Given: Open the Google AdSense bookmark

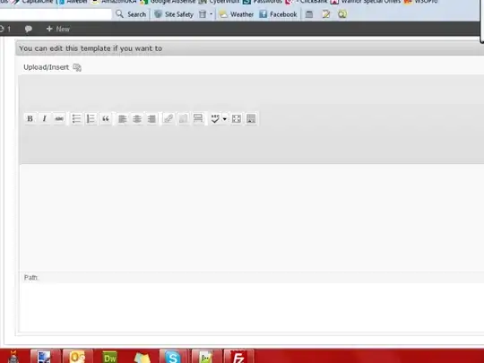Looking at the screenshot, I should [168, 2].
